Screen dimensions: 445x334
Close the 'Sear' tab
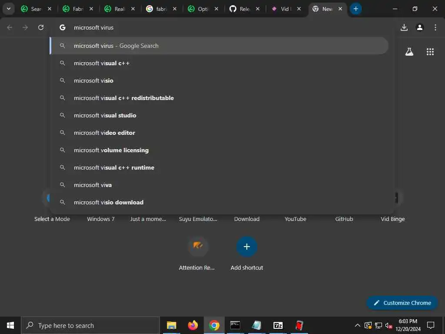point(50,9)
